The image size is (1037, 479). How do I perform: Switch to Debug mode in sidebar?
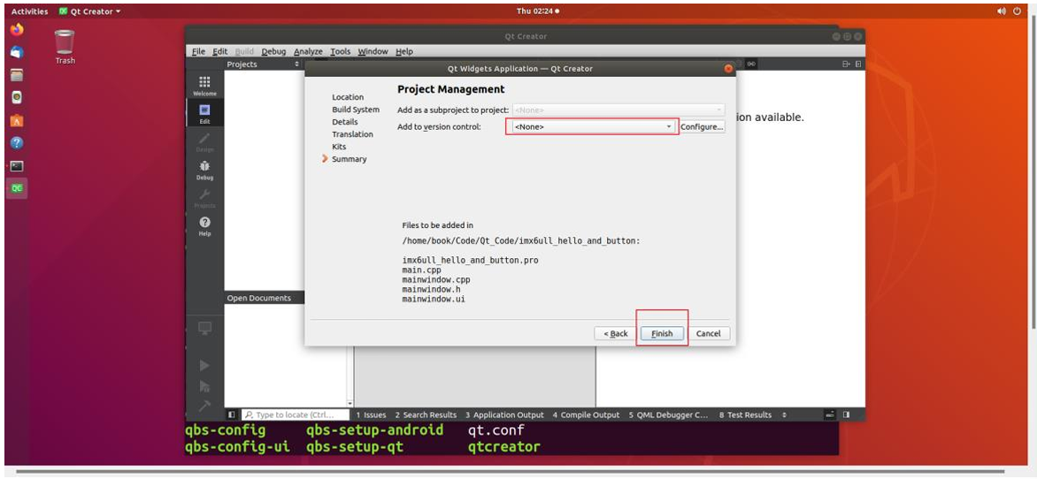[x=204, y=170]
